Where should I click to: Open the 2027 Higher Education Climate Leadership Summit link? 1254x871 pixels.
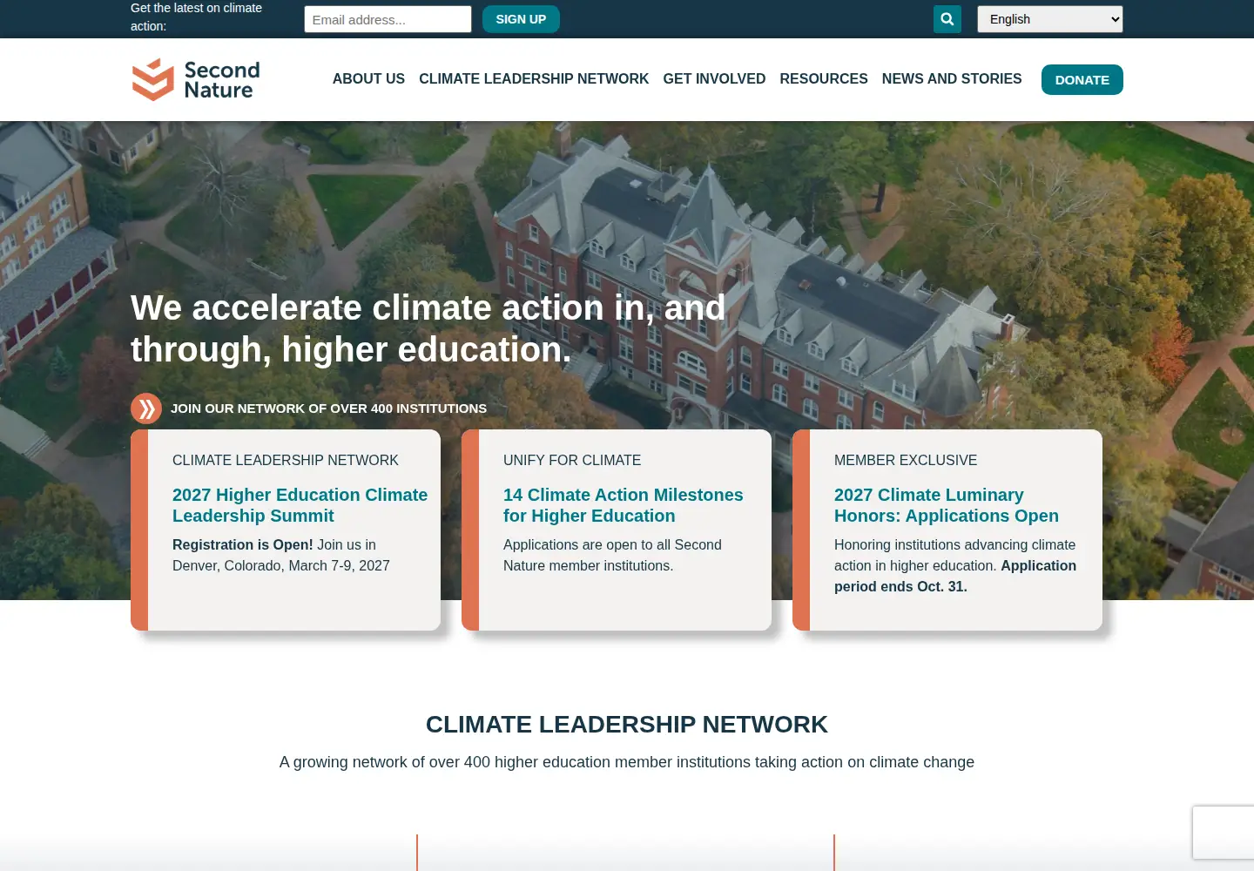point(300,505)
